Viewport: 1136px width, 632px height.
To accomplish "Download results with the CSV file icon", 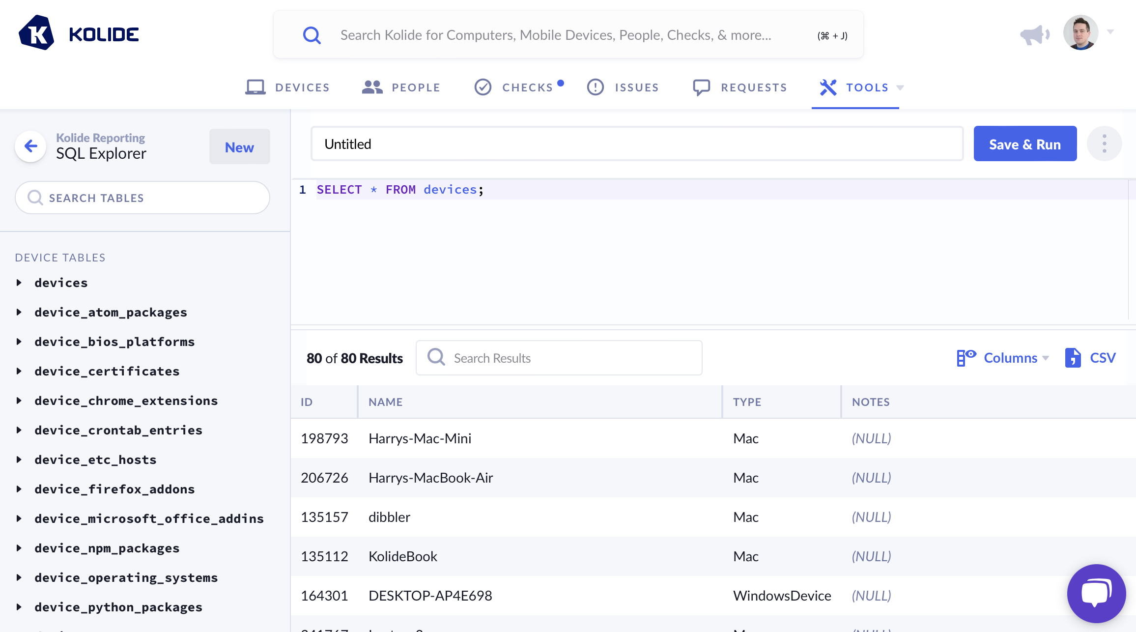I will pos(1073,358).
